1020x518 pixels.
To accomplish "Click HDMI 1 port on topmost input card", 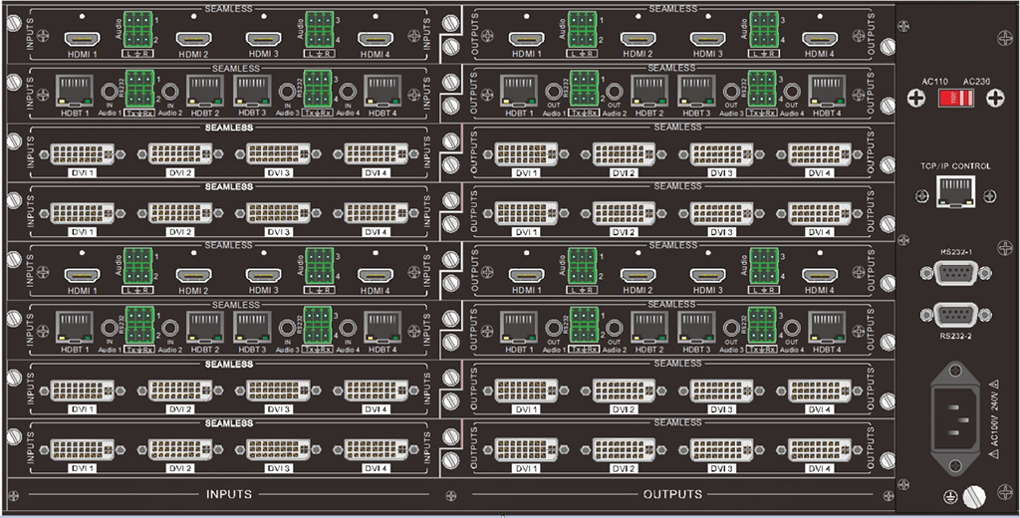I will pyautogui.click(x=80, y=37).
